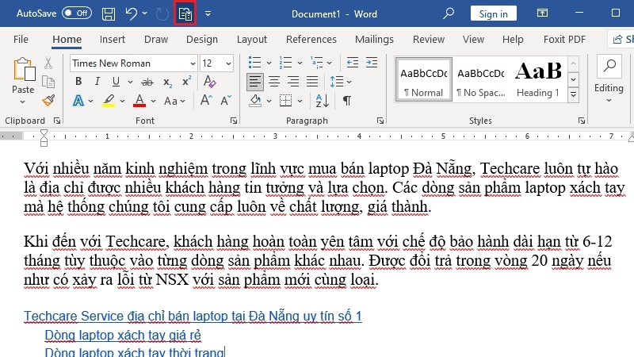Click the Save disk icon
This screenshot has width=634, height=357.
[x=109, y=13]
